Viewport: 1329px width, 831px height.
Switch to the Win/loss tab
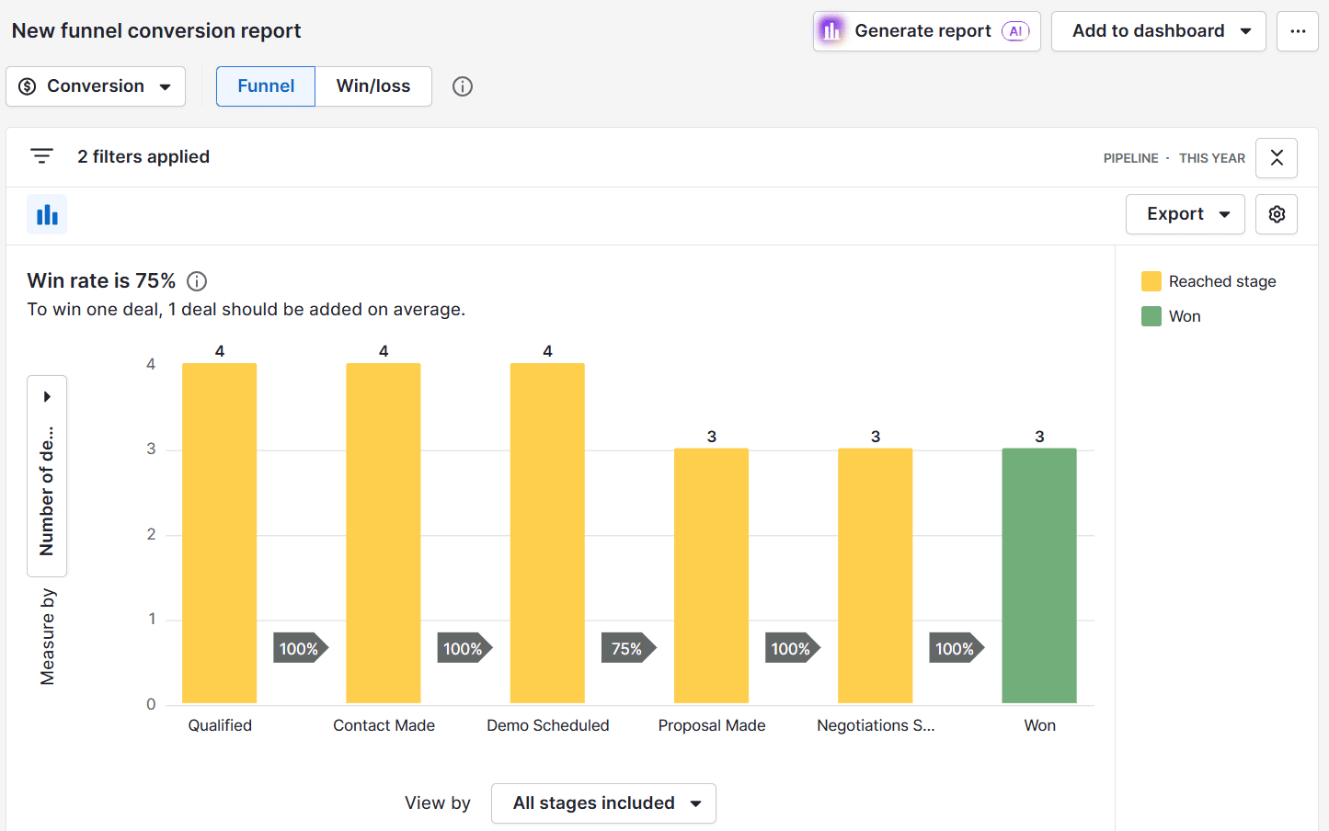coord(373,85)
